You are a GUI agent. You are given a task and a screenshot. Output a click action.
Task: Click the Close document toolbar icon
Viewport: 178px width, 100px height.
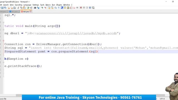point(9,8)
